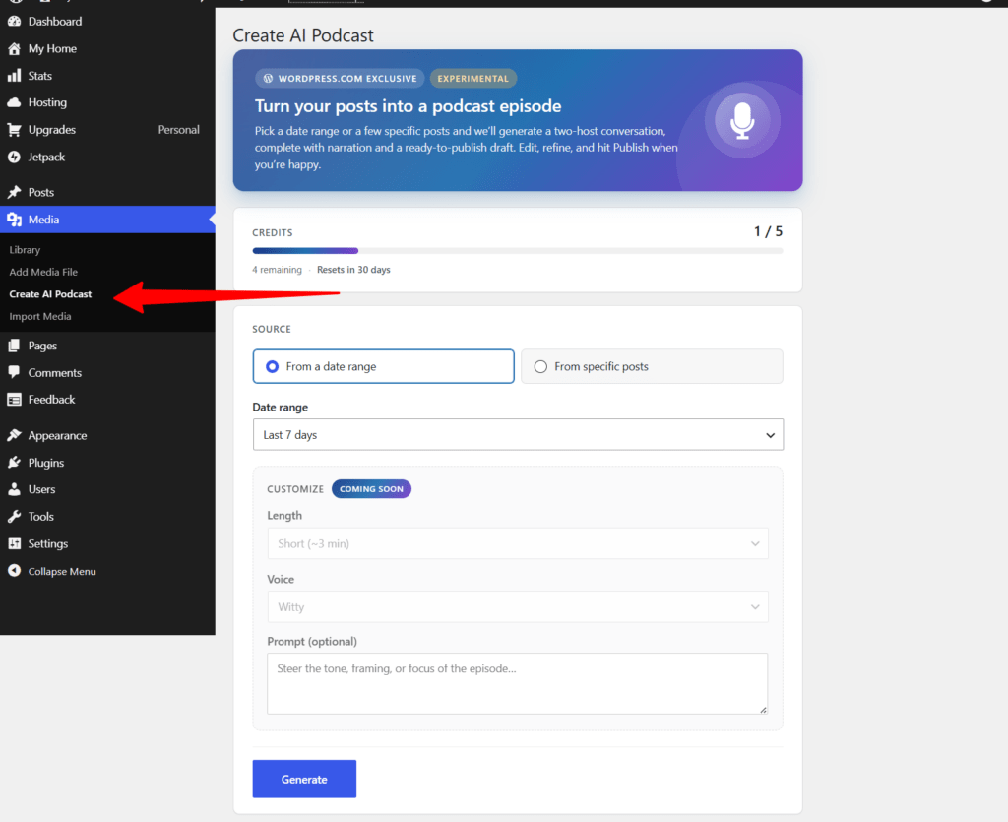Screen dimensions: 1008x822
Task: Click the Upgrades cart icon
Action: click(x=14, y=130)
